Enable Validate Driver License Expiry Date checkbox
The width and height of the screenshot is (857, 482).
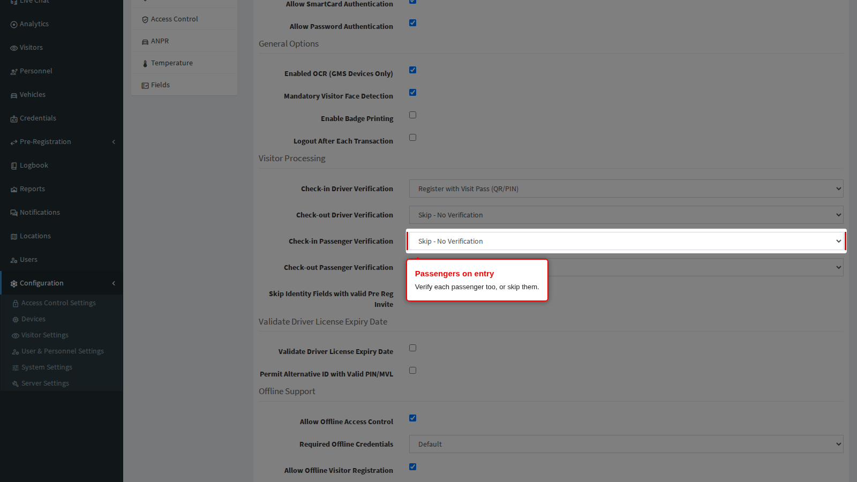[412, 348]
